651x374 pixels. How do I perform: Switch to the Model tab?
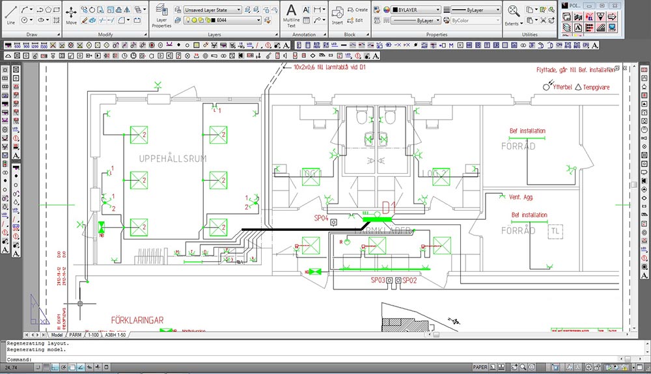click(57, 334)
